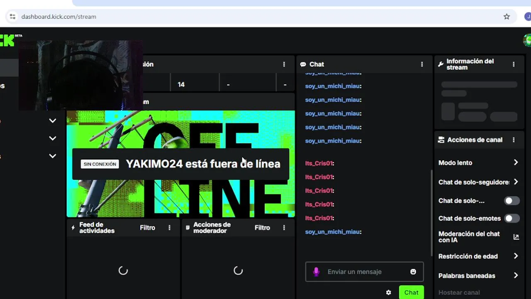Viewport: 531px width, 299px height.
Task: Expand the third sidebar chevron section
Action: click(x=53, y=156)
